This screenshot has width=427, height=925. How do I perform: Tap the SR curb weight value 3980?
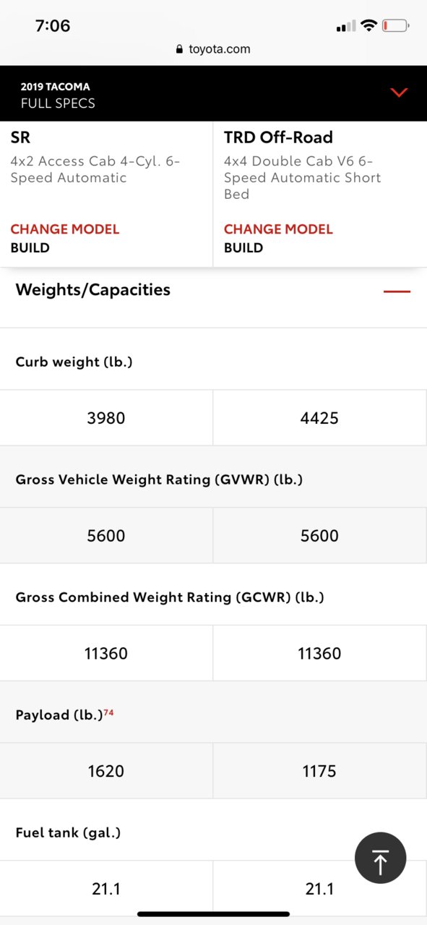click(x=106, y=418)
